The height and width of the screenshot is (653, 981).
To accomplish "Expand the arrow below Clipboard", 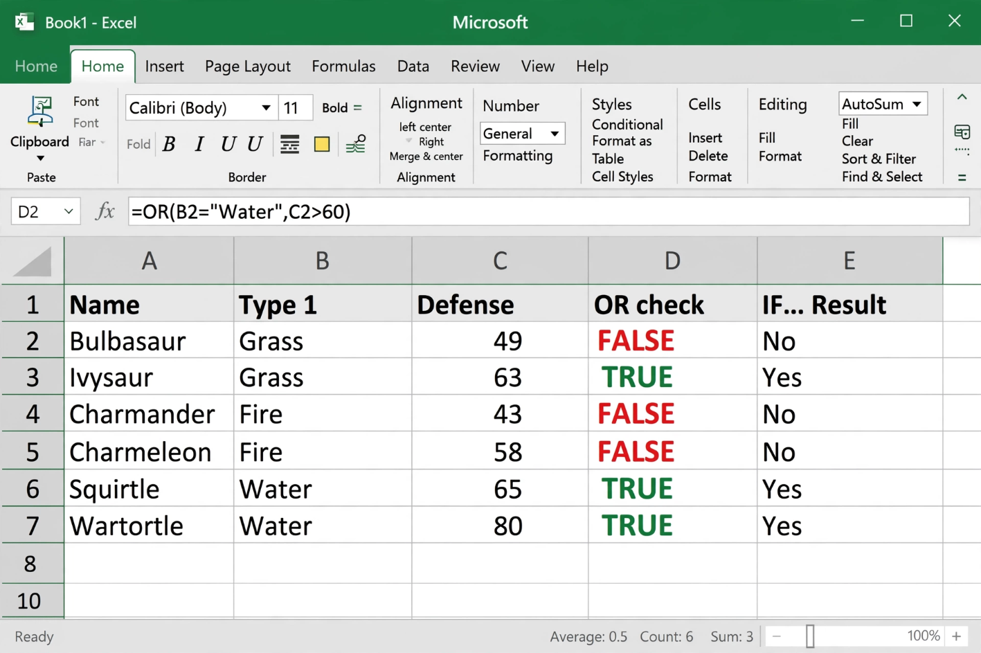I will point(40,159).
